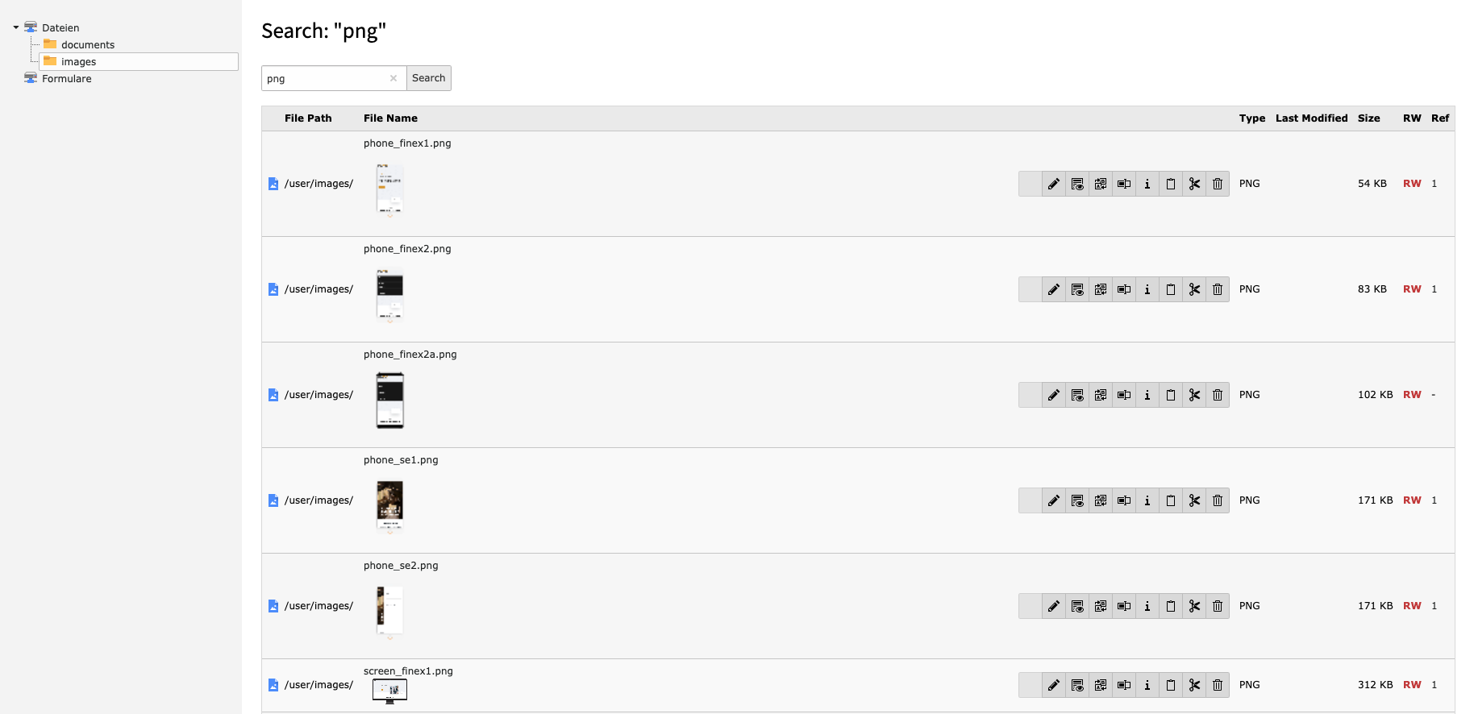Sort by the Size column header
The height and width of the screenshot is (714, 1474).
(1368, 118)
